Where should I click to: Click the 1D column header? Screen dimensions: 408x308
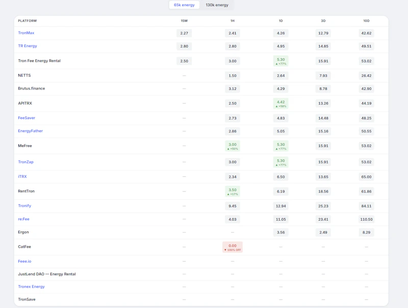(x=281, y=21)
